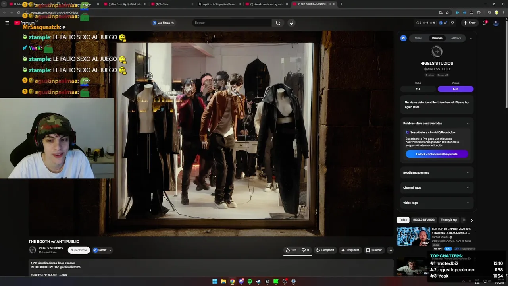Open the notifications bell

pyautogui.click(x=485, y=23)
